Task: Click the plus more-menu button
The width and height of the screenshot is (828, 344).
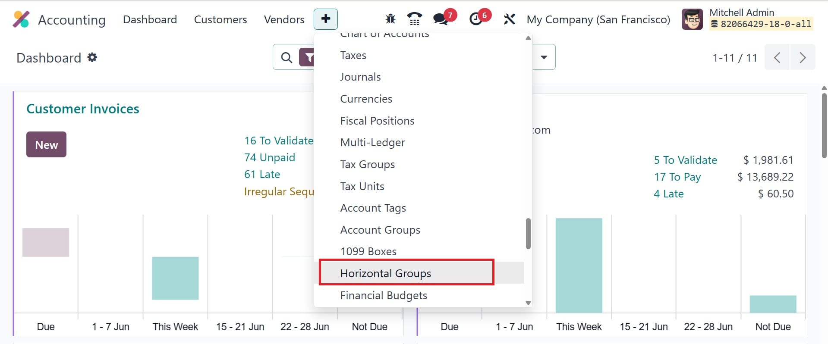Action: 326,19
